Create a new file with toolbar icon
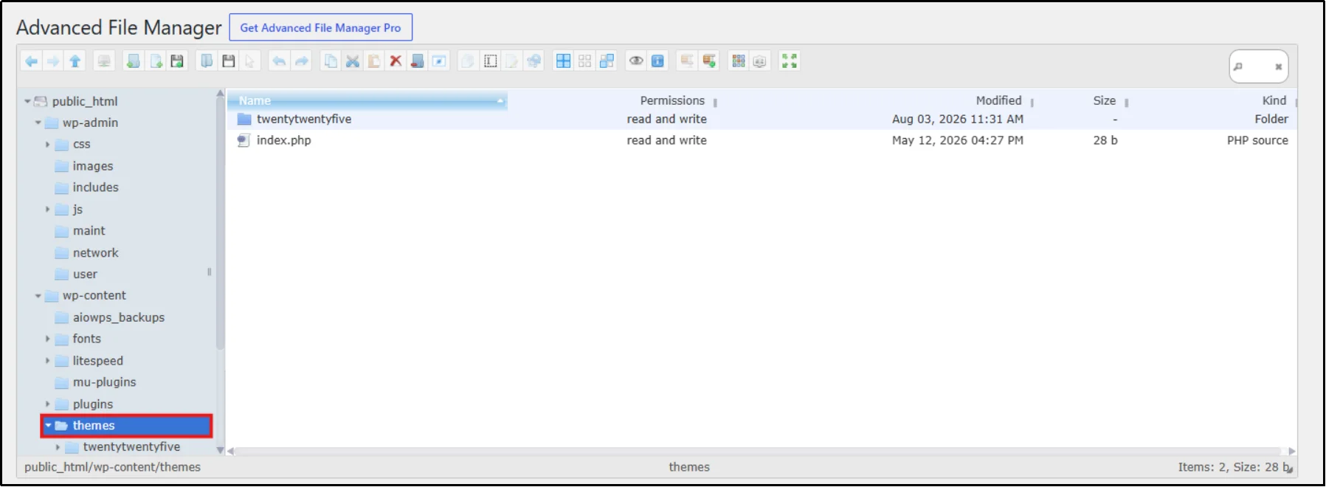 click(x=156, y=61)
